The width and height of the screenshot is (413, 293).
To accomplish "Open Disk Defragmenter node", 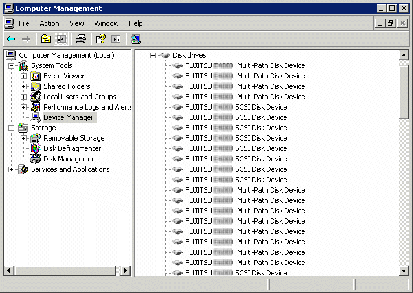I will pos(72,148).
